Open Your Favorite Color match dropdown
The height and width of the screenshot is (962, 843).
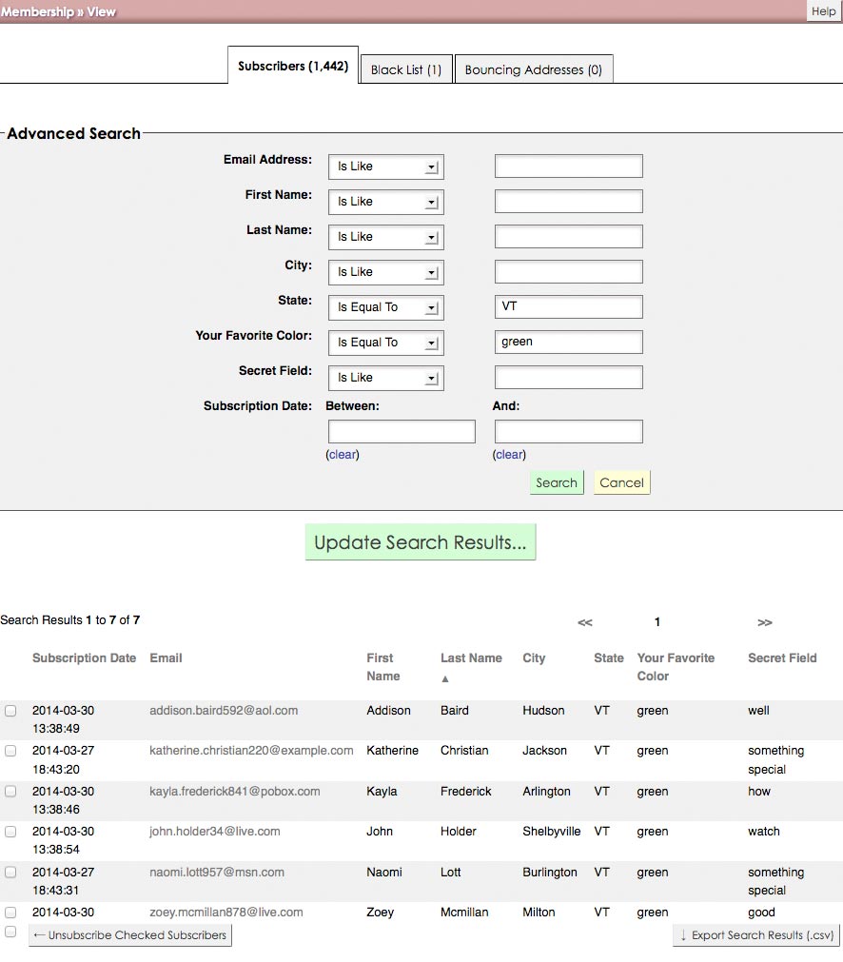pos(386,343)
